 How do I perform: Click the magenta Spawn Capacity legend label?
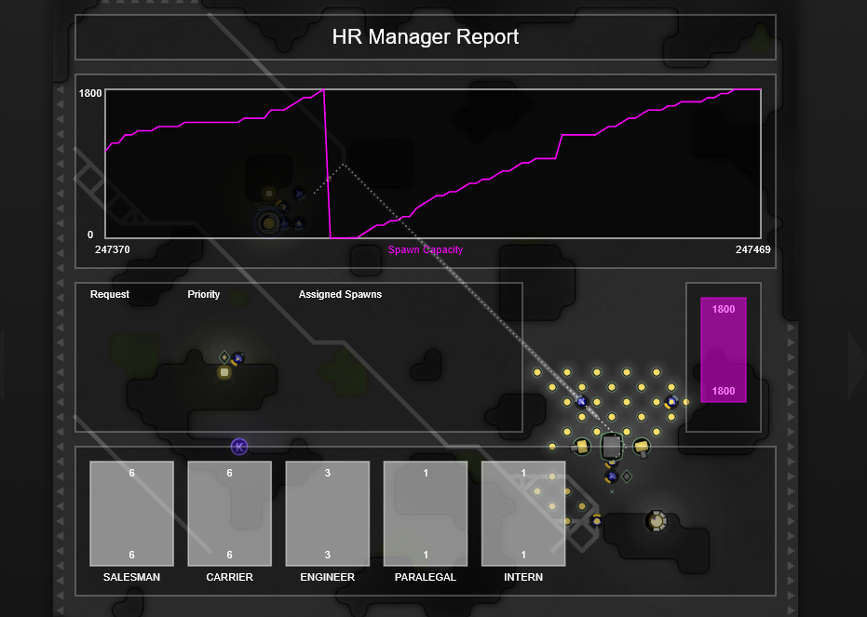[x=426, y=249]
